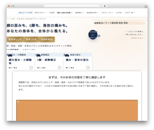The width and height of the screenshot is (154, 130).
Task: Expand chevron next to プロフィール
Action: (113, 13)
